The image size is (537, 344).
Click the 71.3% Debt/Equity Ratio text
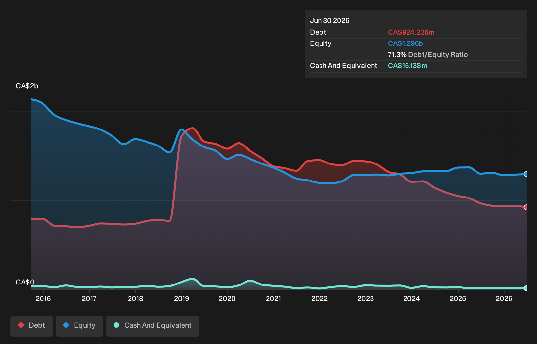click(428, 55)
